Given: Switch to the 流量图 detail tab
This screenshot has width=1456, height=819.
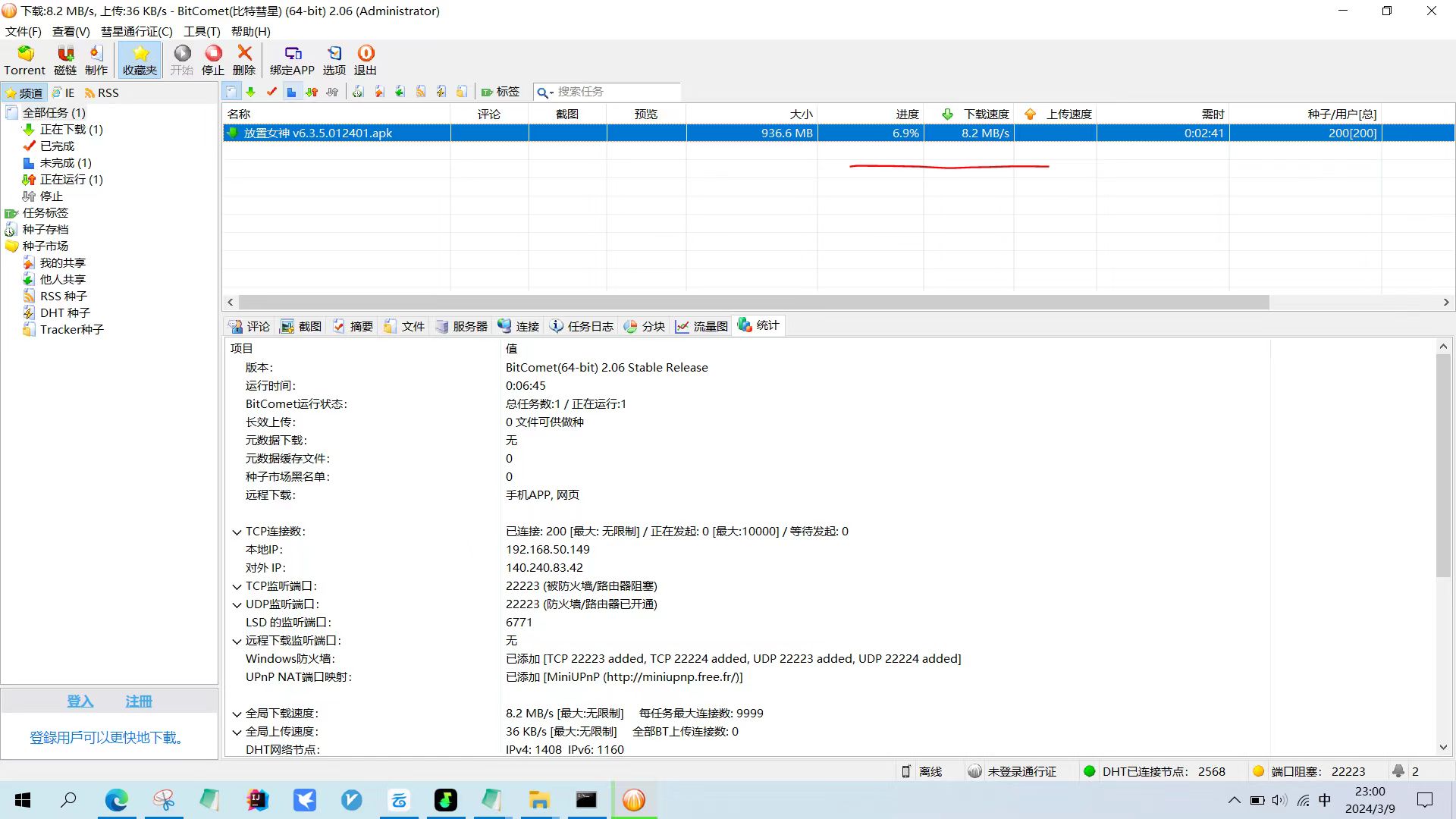Looking at the screenshot, I should (x=701, y=326).
